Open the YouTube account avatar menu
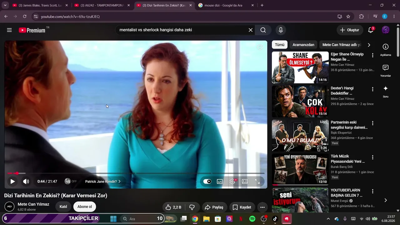The image size is (400, 225). [386, 30]
